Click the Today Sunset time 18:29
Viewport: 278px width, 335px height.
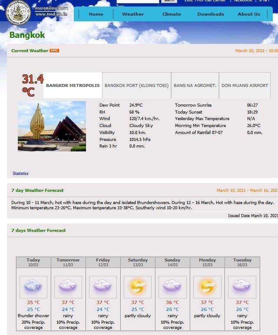coord(252,112)
